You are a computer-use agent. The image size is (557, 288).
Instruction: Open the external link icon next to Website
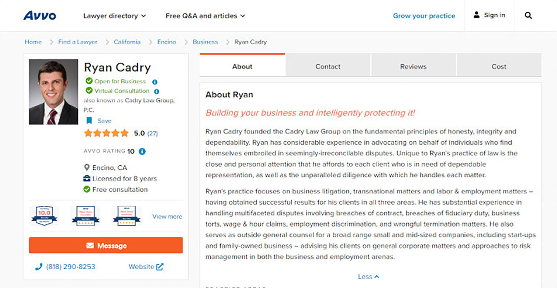[x=159, y=266]
